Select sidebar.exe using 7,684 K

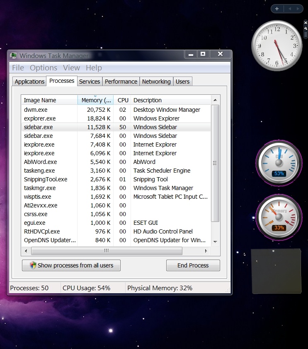(x=116, y=136)
